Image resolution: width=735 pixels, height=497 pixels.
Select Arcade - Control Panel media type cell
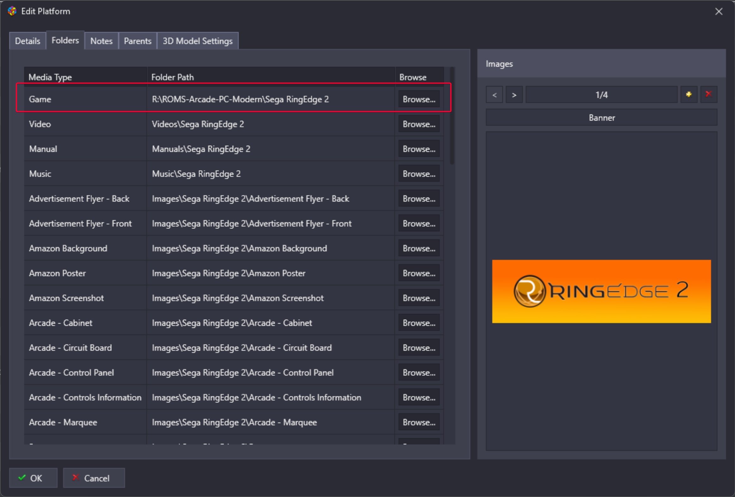tap(85, 373)
